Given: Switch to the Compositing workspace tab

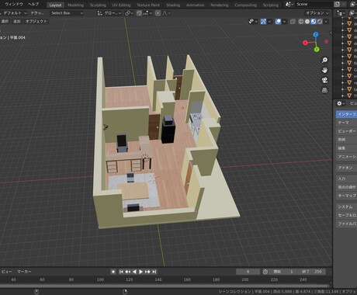Looking at the screenshot, I should click(x=245, y=5).
